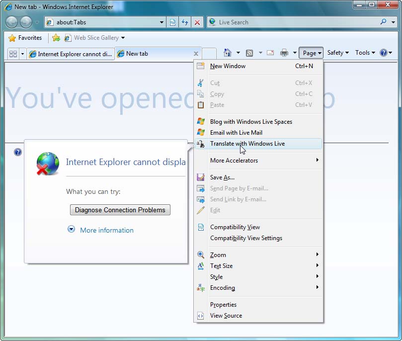Click the Add to Favorites Bar star icon
Image resolution: width=402 pixels, height=341 pixels.
coord(56,37)
